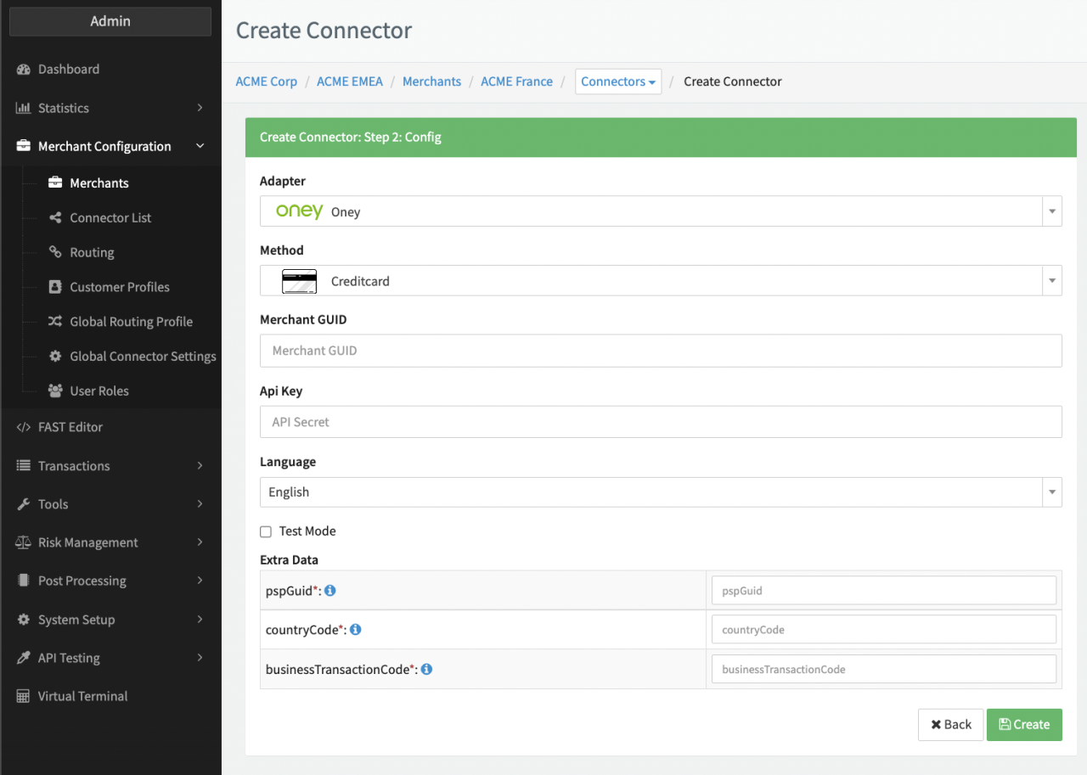Screen dimensions: 1087x775
Task: Open the Method dropdown showing Creditcard
Action: [660, 281]
